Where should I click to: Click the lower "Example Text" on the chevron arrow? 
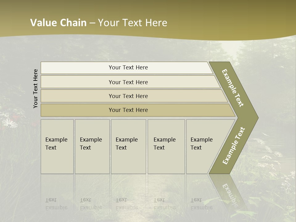point(234,146)
